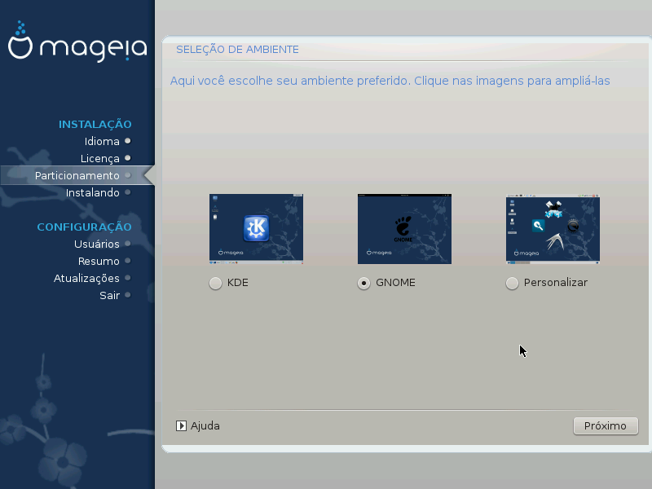Viewport: 652px width, 489px height.
Task: Click the CONFIGURAÇÃO section heading
Action: click(x=84, y=227)
